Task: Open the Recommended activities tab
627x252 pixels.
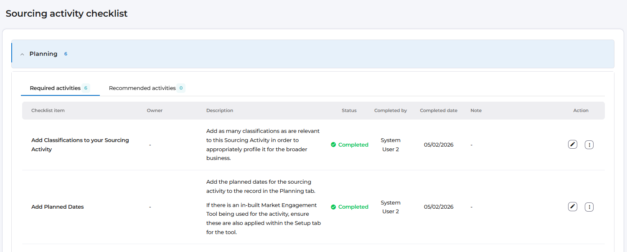Action: coord(142,88)
